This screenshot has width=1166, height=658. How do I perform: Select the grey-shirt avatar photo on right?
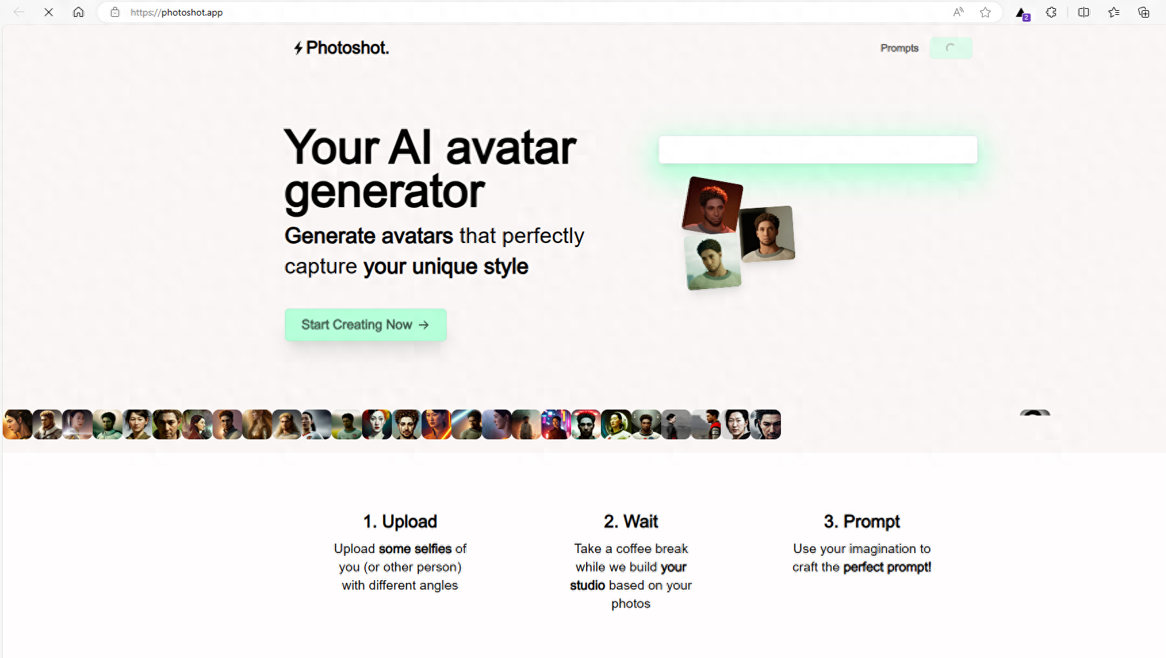point(767,234)
